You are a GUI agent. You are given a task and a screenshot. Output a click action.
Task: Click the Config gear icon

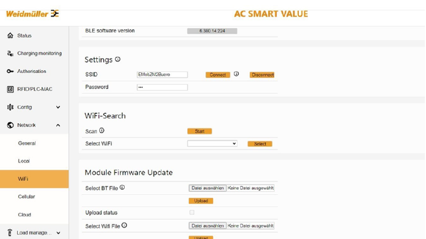coord(10,107)
